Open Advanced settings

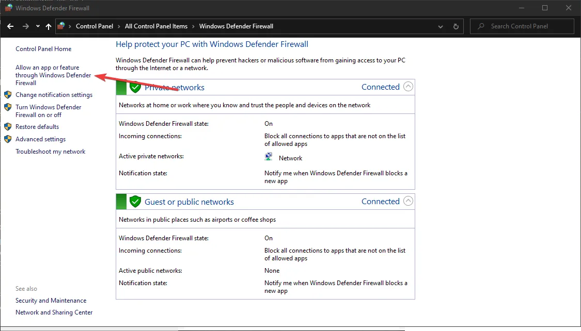pyautogui.click(x=40, y=139)
